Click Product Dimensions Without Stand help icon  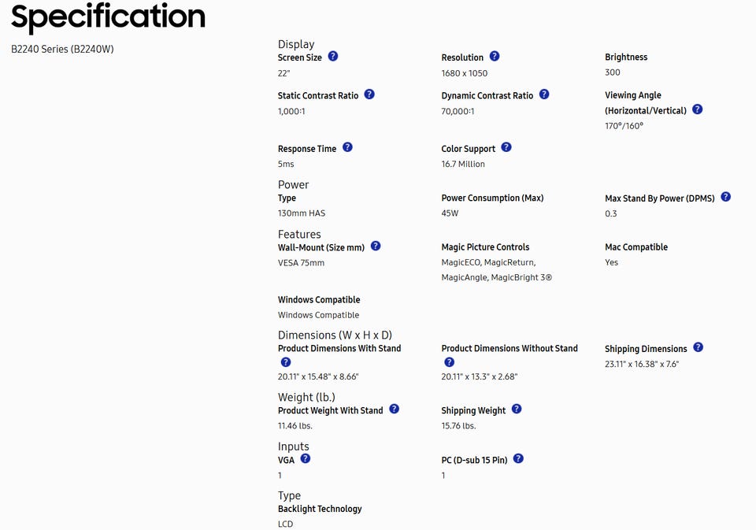pos(450,362)
